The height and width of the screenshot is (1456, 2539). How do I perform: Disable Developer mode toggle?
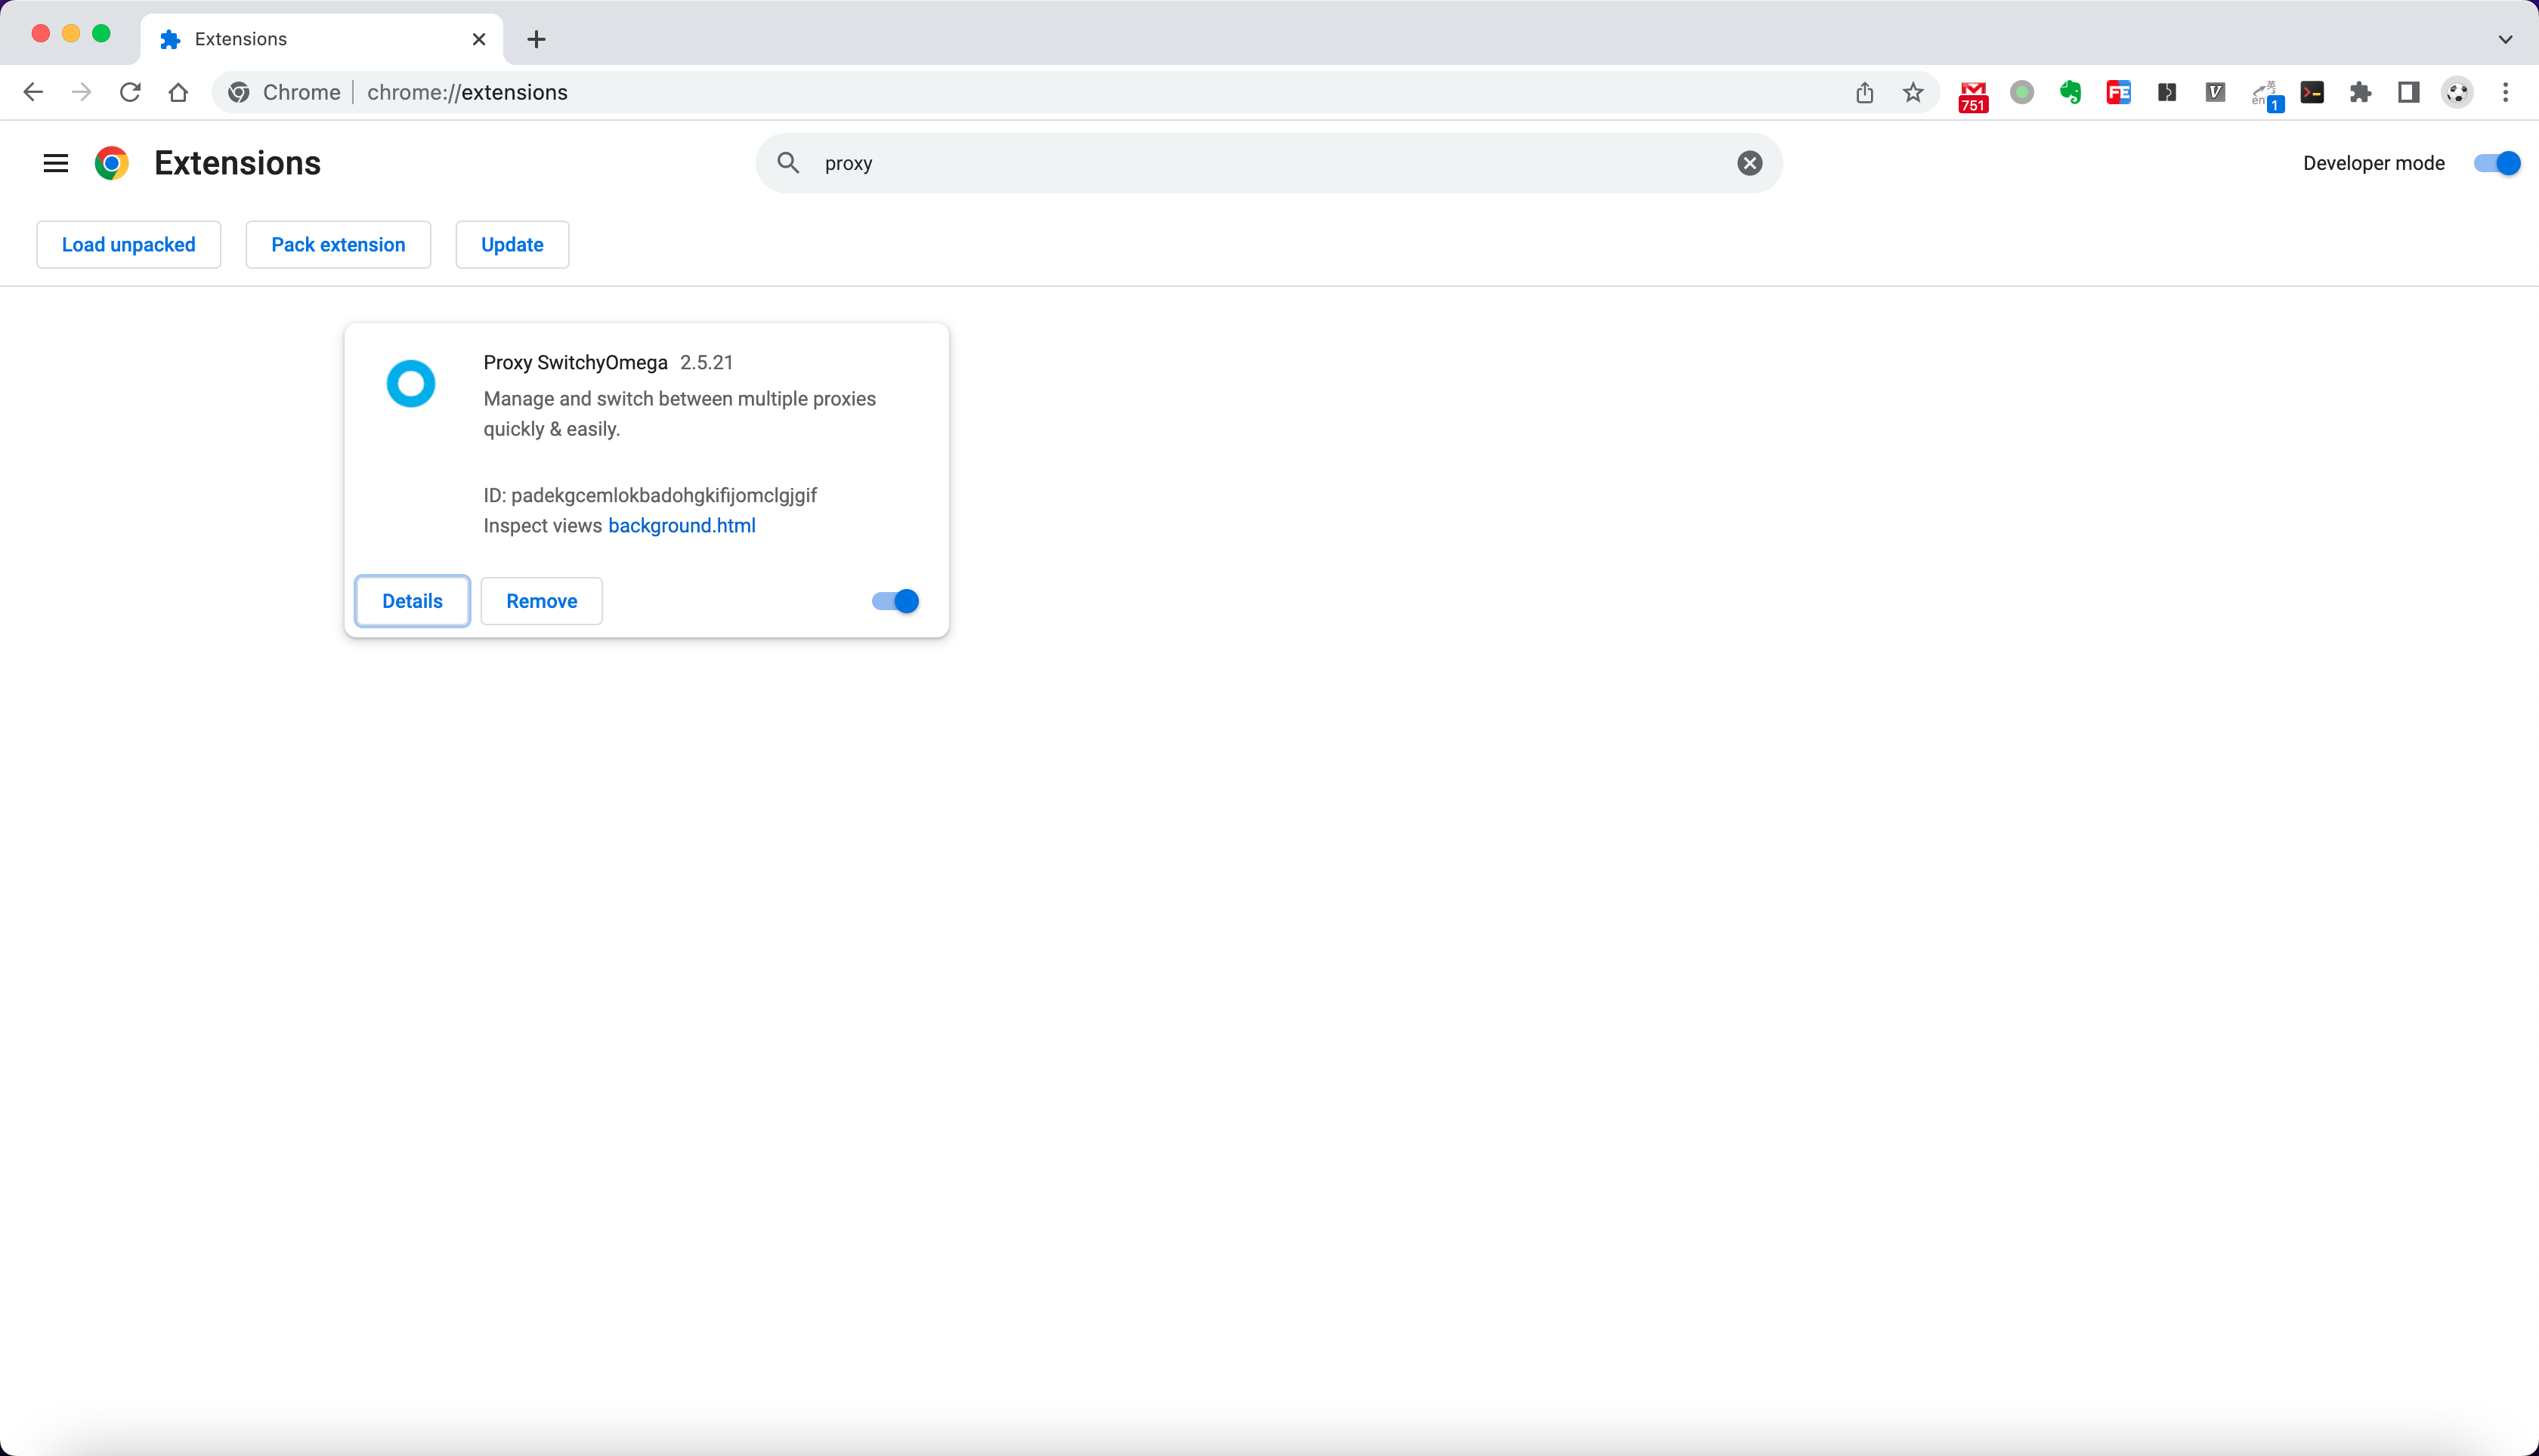coord(2495,163)
